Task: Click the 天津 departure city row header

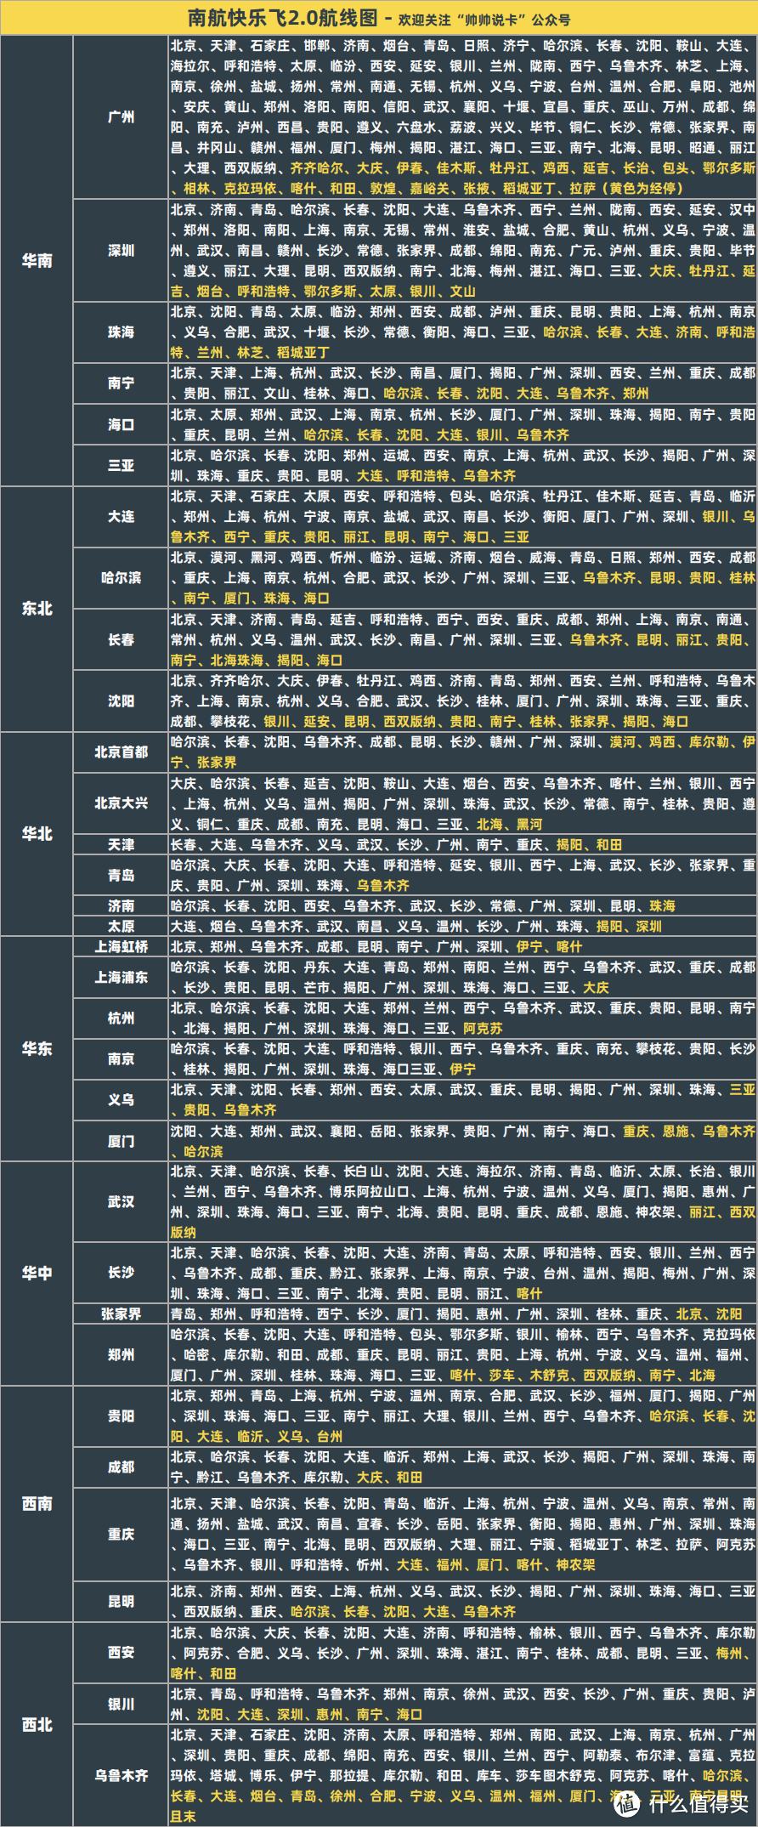Action: (122, 844)
